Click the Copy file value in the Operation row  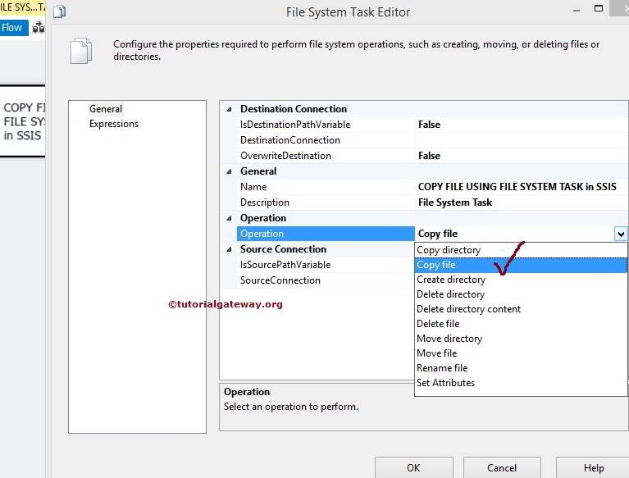[438, 234]
